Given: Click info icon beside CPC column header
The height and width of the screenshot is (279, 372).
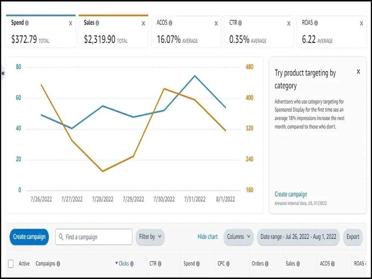Looking at the screenshot, I should (228, 264).
